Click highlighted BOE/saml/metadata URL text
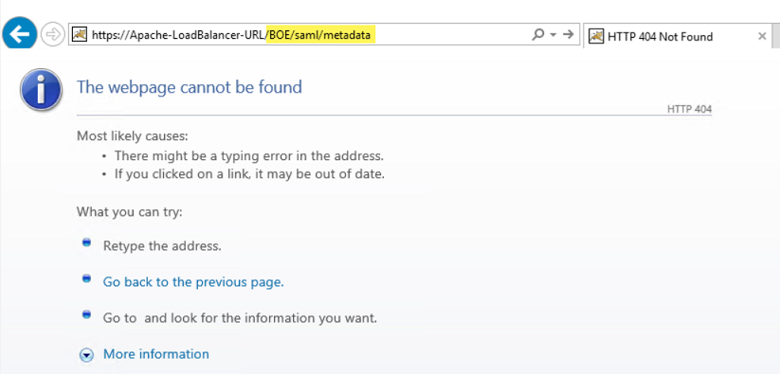Screen dimensions: 780x374 coord(321,35)
